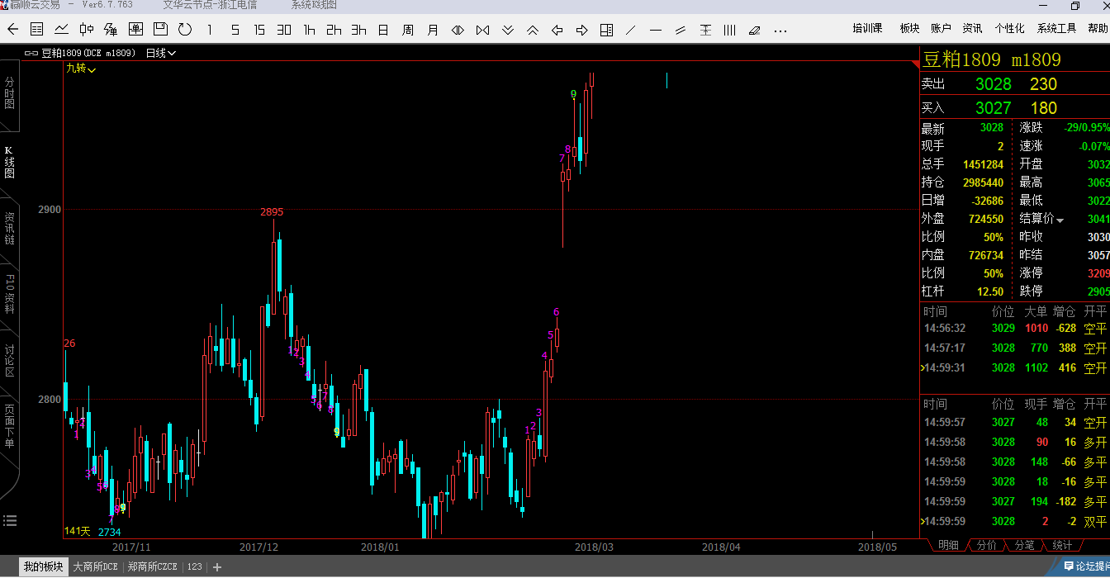
Task: Click the save floppy disk icon
Action: point(160,30)
